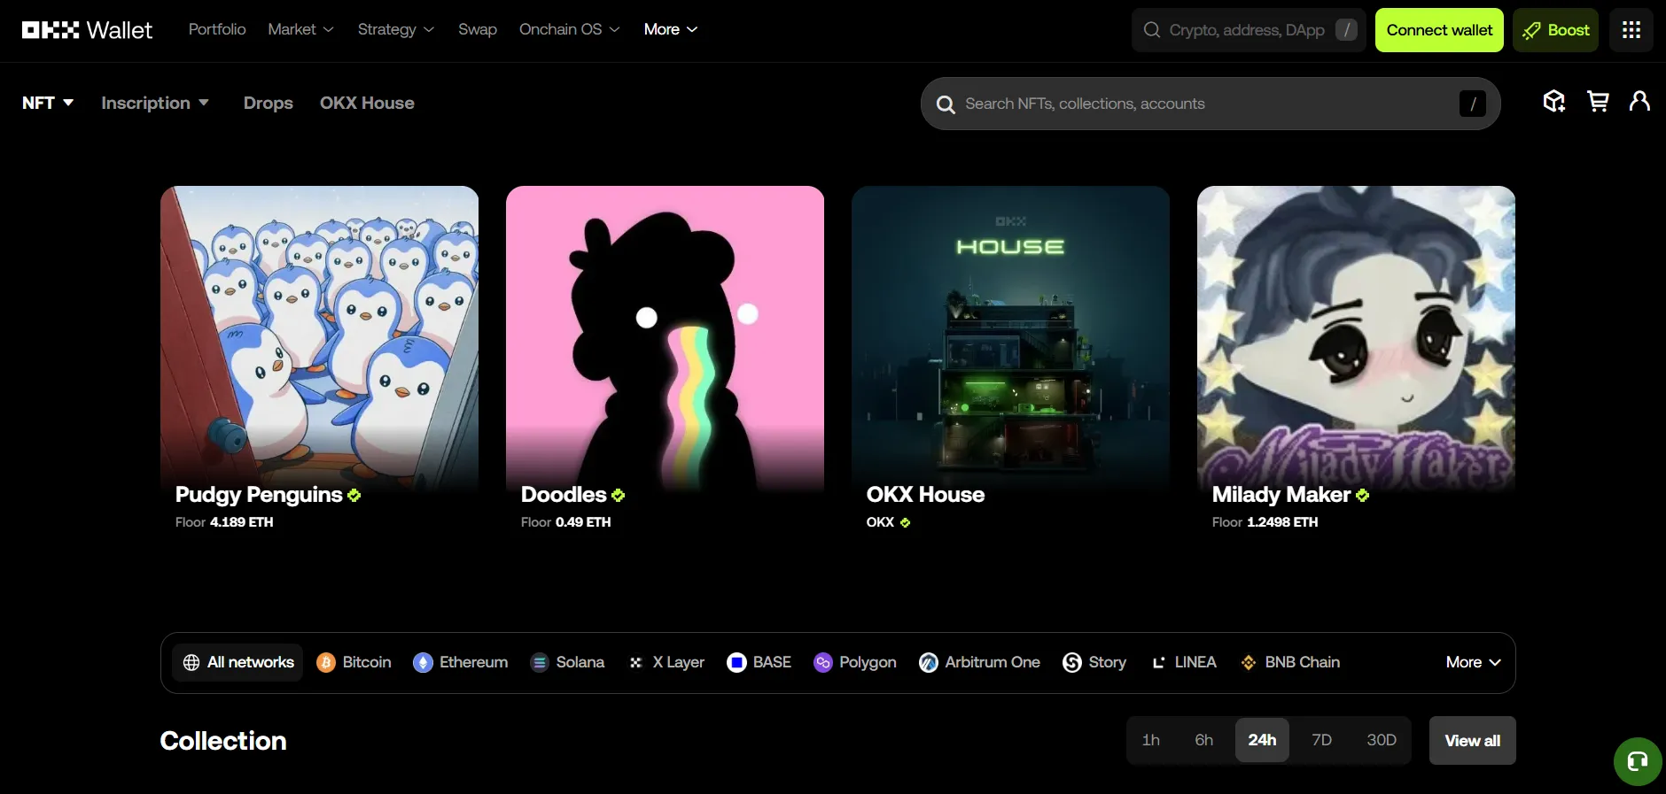Open the Swap menu item

[x=477, y=29]
